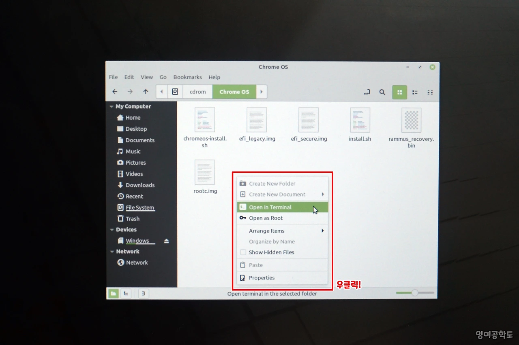Click the forward navigation arrow
The width and height of the screenshot is (519, 345).
(130, 92)
